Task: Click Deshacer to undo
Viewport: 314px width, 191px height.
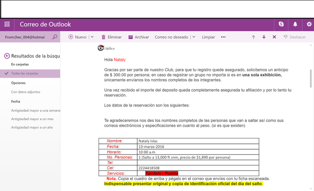Action: (295, 37)
